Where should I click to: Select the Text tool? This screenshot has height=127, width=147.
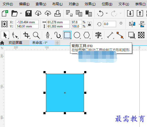(98, 35)
